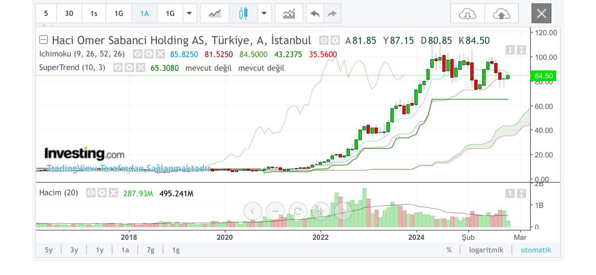Image resolution: width=596 pixels, height=275 pixels.
Task: Maximize volume pane with double-arrow icon
Action: tap(521, 193)
